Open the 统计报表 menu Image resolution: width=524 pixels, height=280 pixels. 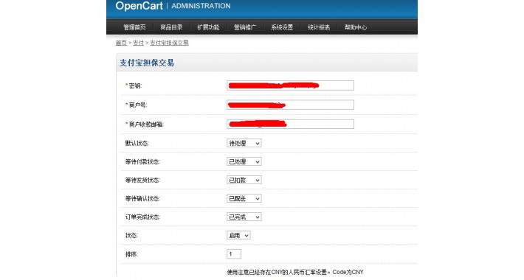click(319, 27)
